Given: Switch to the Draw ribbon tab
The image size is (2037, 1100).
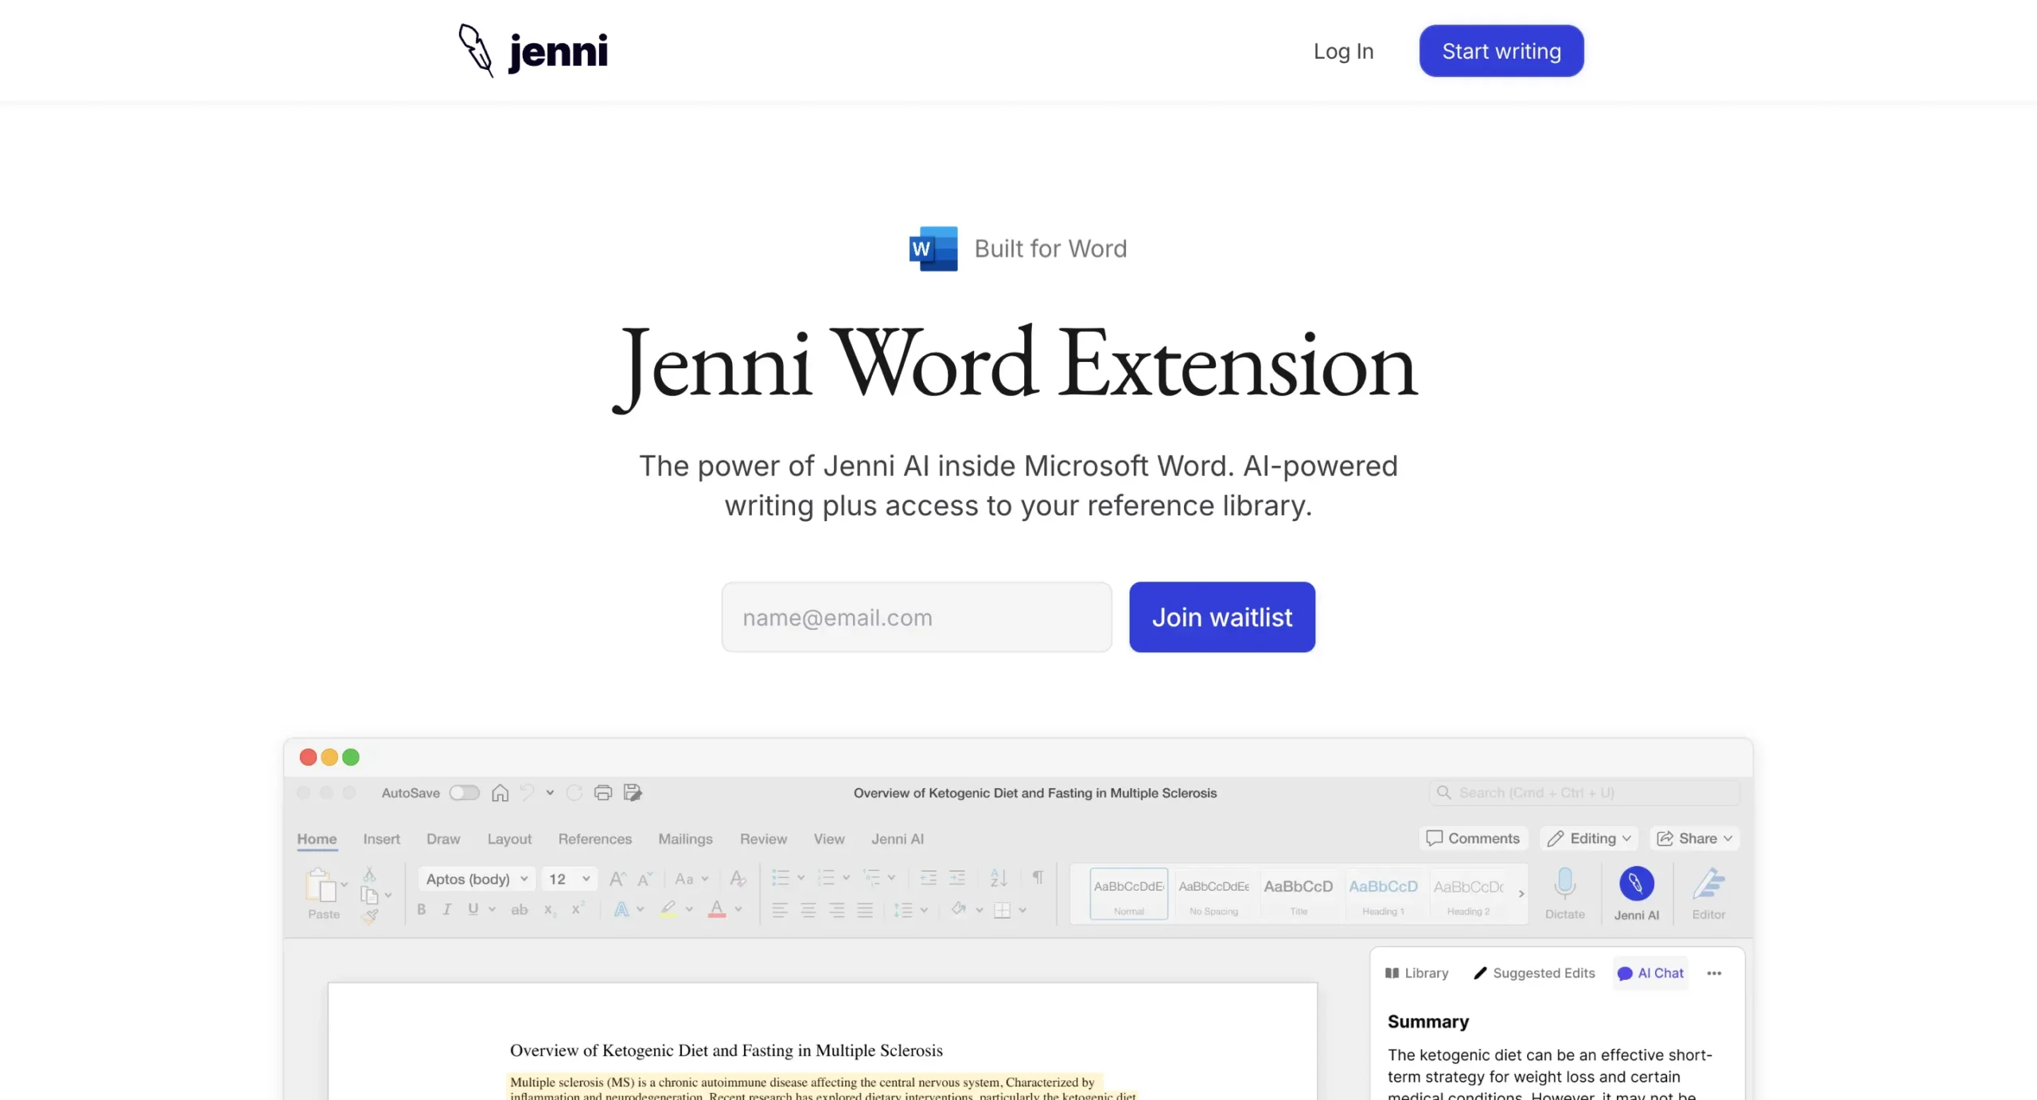Looking at the screenshot, I should tap(443, 839).
